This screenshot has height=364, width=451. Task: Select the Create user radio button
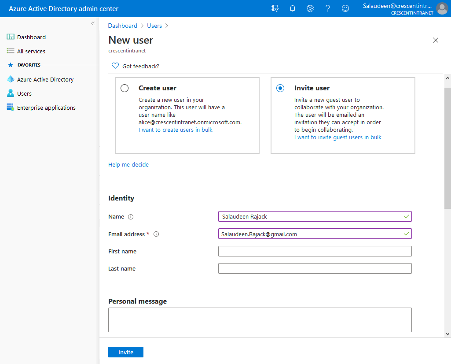(x=125, y=88)
